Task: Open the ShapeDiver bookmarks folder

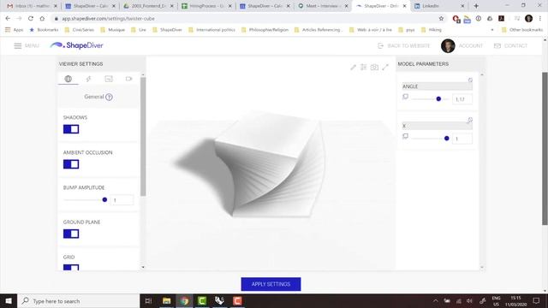Action: pos(168,30)
